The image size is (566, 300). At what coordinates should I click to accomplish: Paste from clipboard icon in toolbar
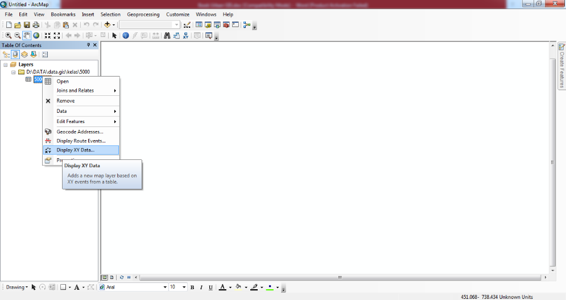click(x=65, y=25)
